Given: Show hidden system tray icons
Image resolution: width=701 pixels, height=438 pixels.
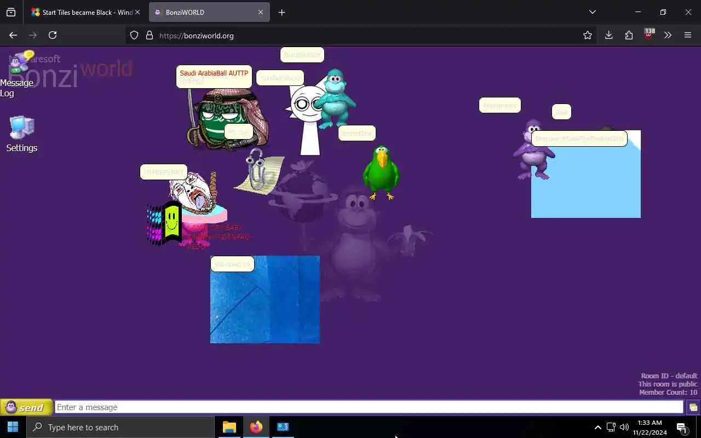Looking at the screenshot, I should click(x=597, y=427).
